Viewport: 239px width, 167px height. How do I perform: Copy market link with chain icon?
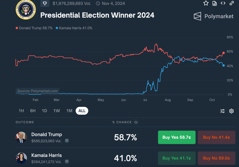(x=232, y=3)
